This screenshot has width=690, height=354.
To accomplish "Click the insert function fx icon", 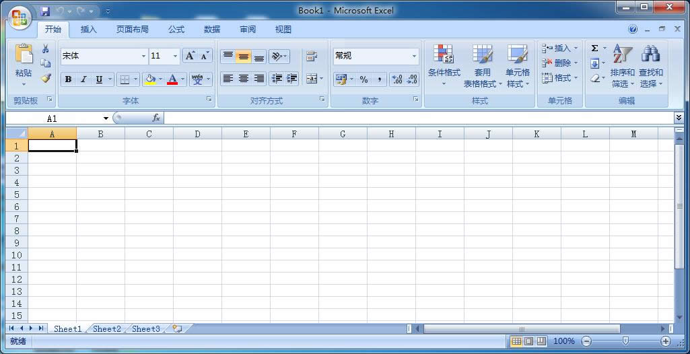I will (156, 118).
